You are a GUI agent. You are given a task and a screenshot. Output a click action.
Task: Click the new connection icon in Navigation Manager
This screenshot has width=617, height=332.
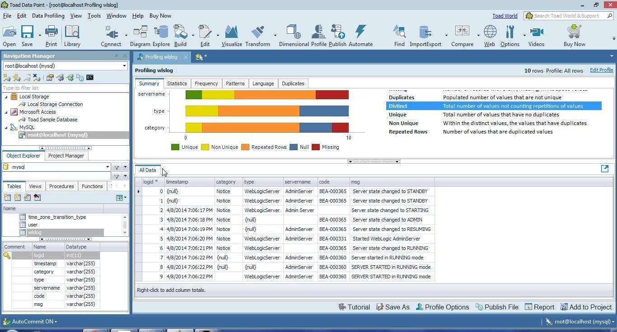[x=7, y=78]
